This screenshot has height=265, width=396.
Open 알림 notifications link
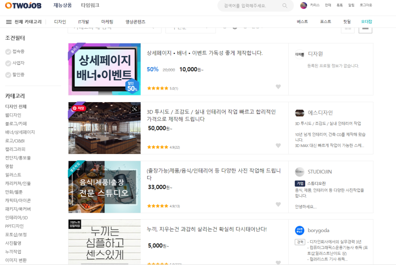click(x=351, y=5)
